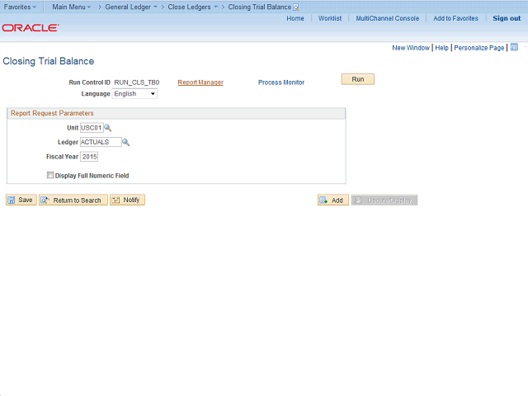Click the breadcrumb search icon after Closing Trial Balance

(x=296, y=7)
